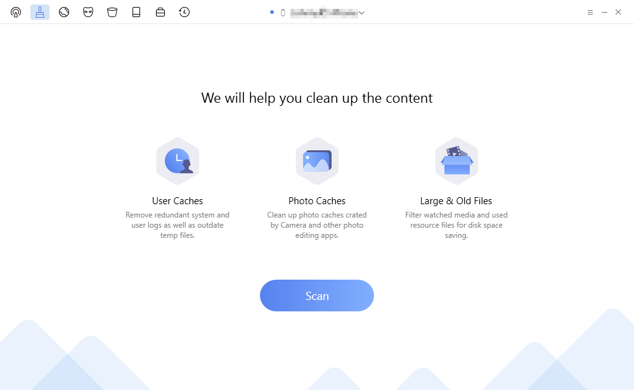Open the Silent Clean broadcast icon
The height and width of the screenshot is (390, 634).
[16, 12]
